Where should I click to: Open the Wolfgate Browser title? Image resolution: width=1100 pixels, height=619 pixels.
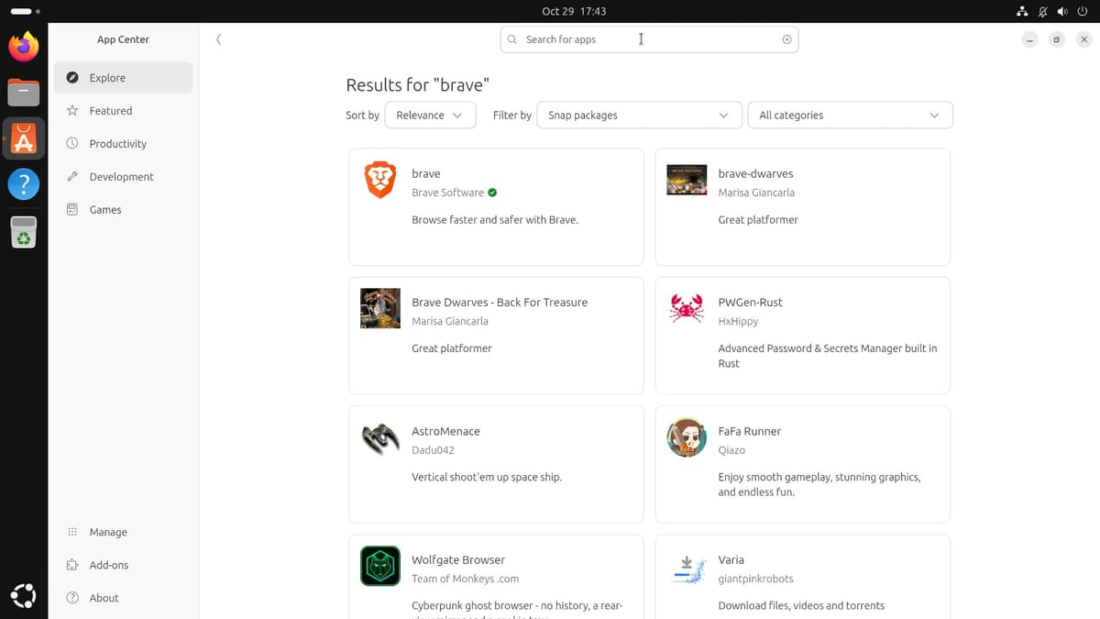[x=458, y=559]
